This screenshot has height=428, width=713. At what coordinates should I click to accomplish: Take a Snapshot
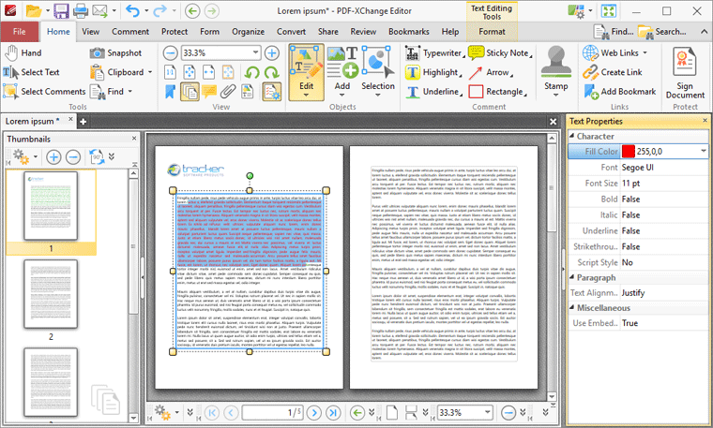pos(116,53)
